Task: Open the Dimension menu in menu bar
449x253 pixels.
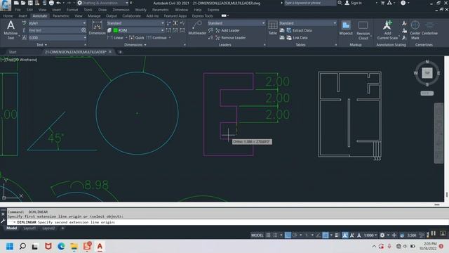Action: click(121, 10)
